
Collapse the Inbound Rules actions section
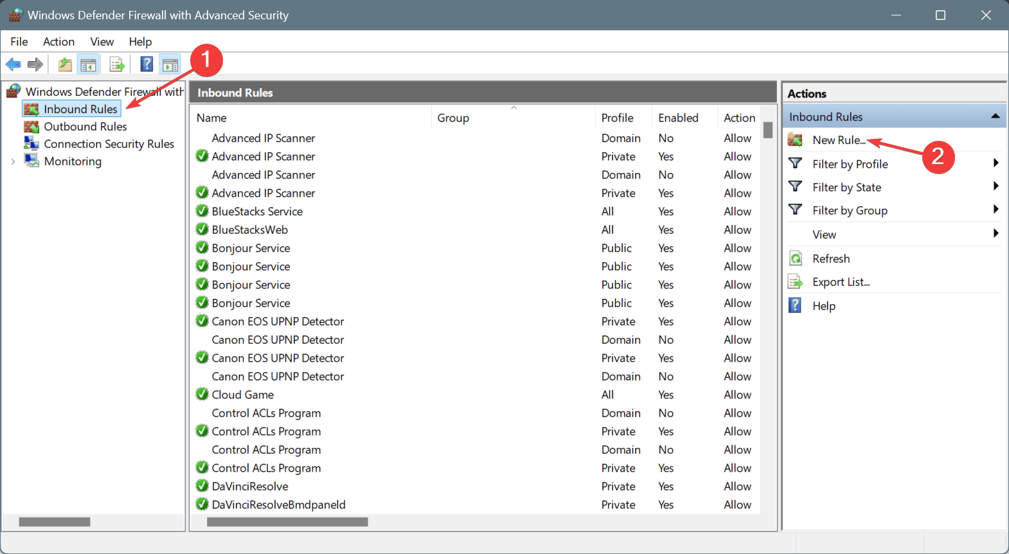[996, 116]
